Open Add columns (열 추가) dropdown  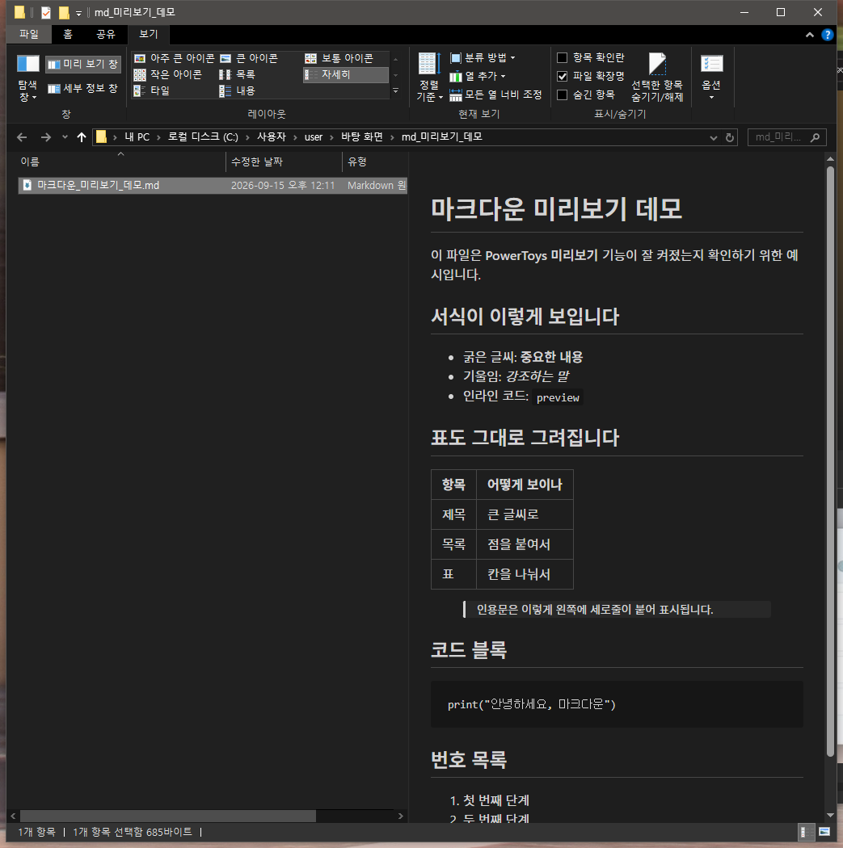pos(478,76)
